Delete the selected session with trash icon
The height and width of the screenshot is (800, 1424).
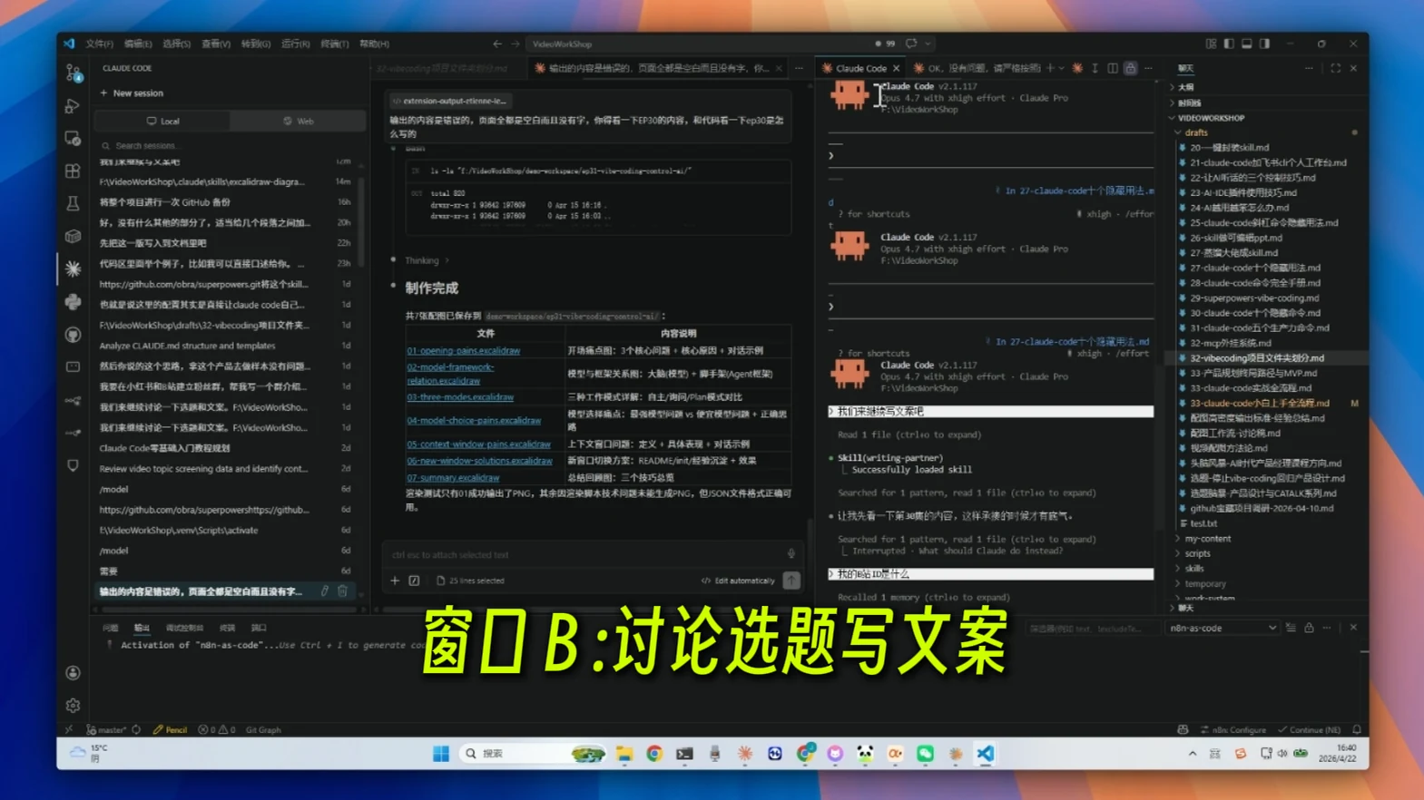click(342, 591)
